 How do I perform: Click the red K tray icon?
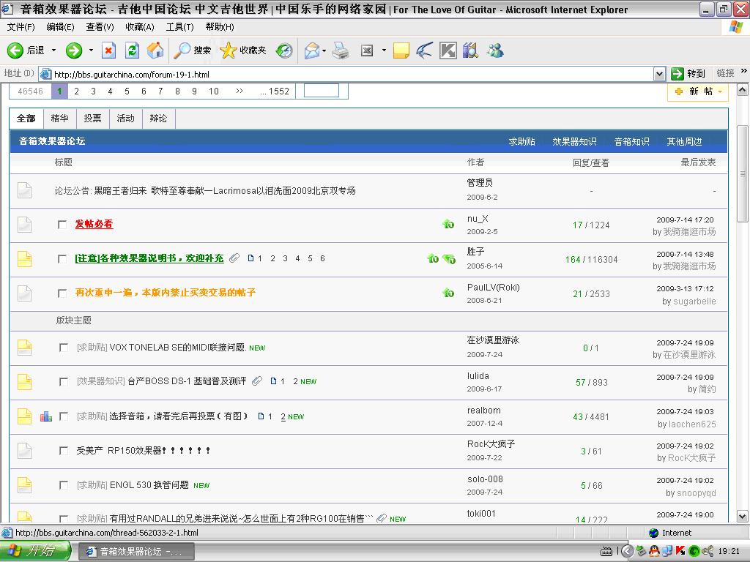[680, 551]
